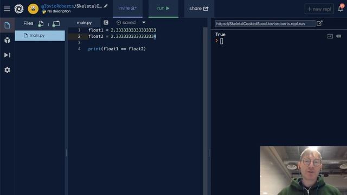Select main.py in file tree
The width and height of the screenshot is (347, 195).
click(x=40, y=36)
